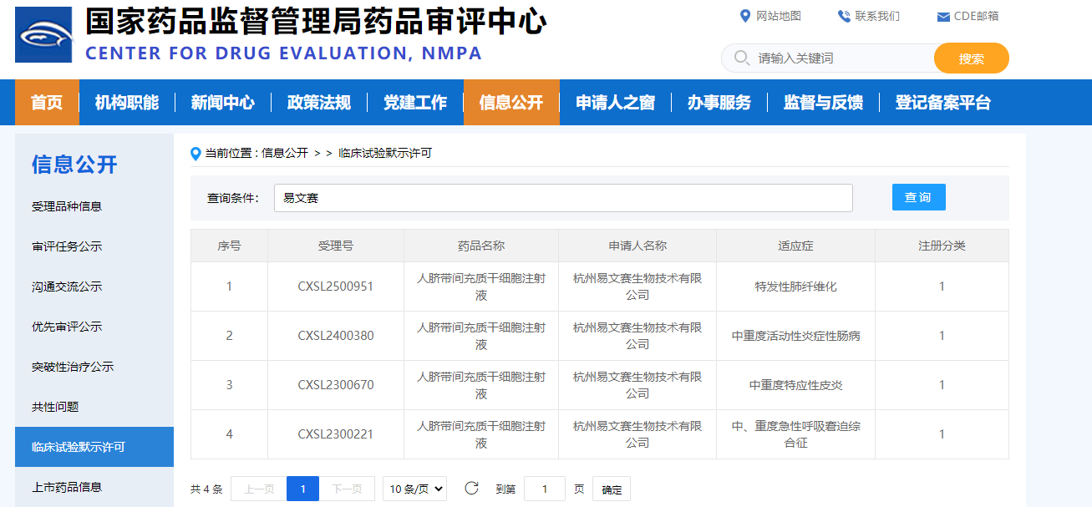The width and height of the screenshot is (1092, 507).
Task: Click the query condition field containing 易文赛
Action: click(562, 198)
